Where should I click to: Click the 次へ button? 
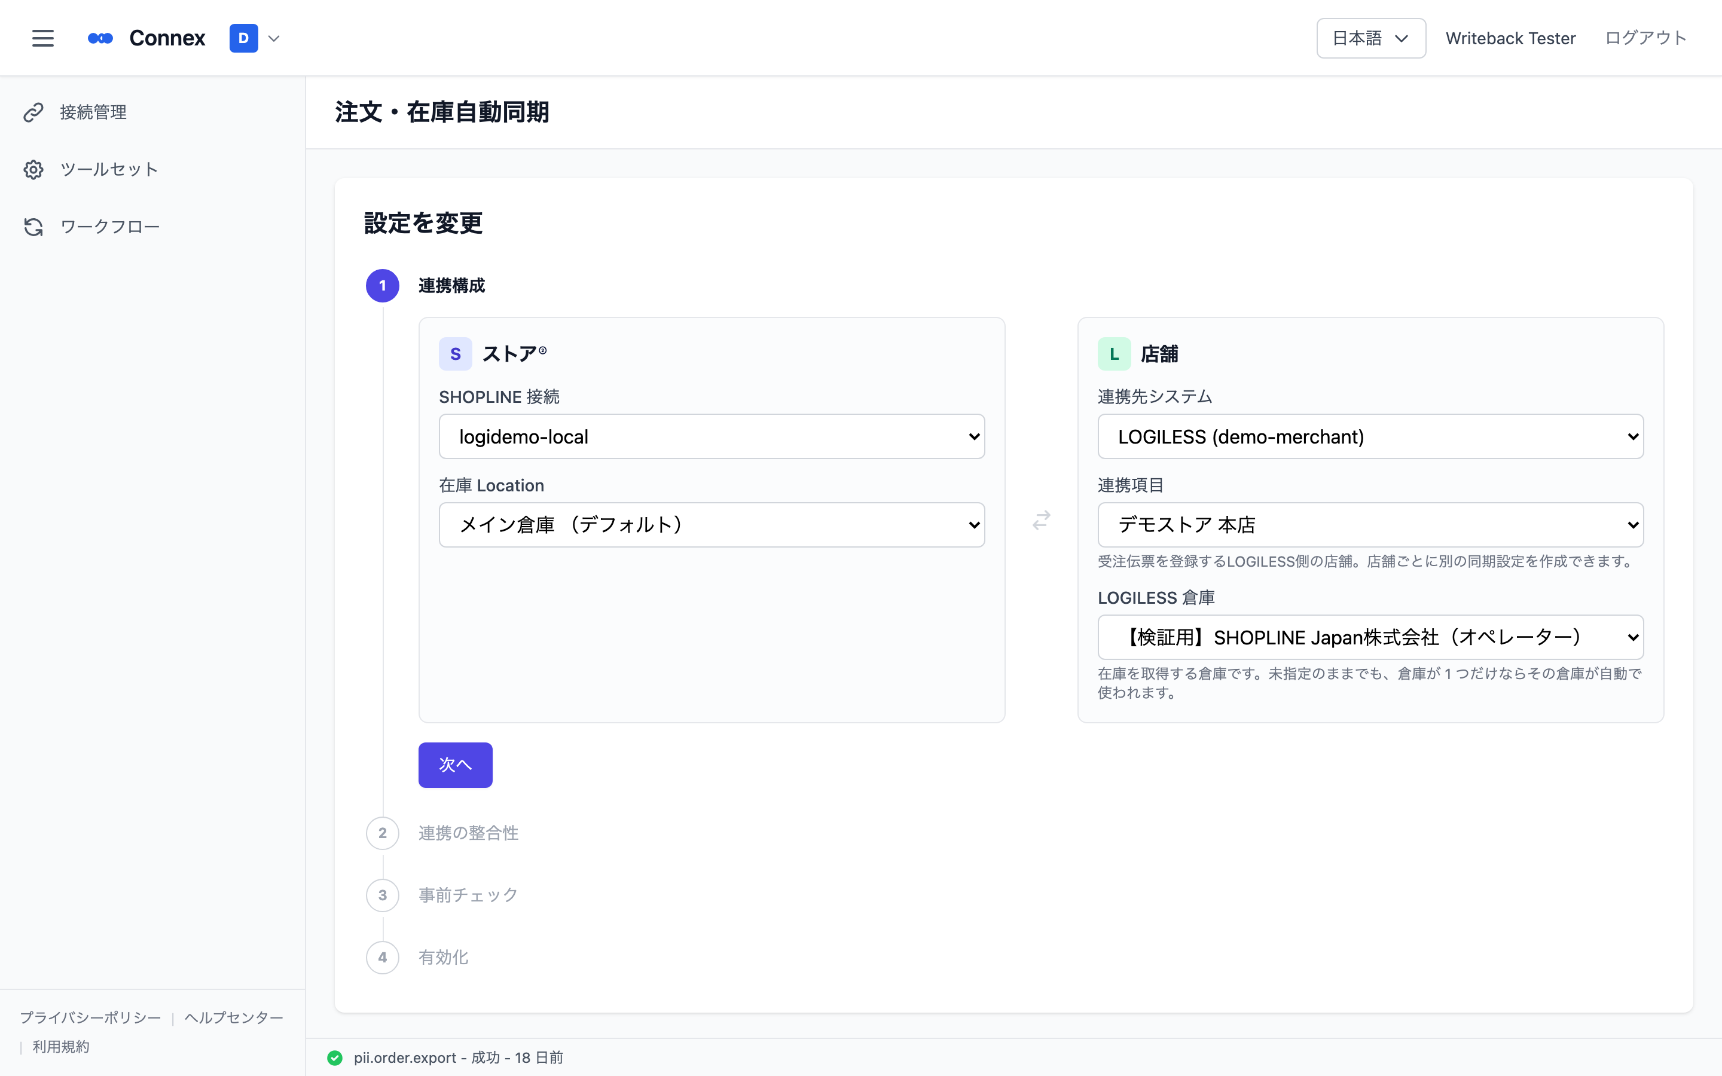click(x=456, y=765)
